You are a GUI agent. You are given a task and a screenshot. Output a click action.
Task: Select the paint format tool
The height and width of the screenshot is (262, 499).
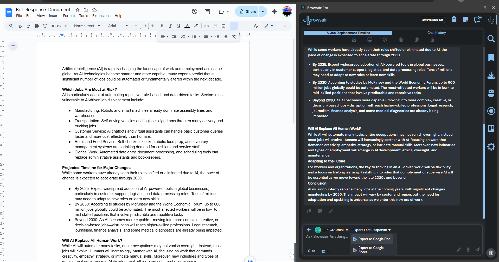pos(45,26)
